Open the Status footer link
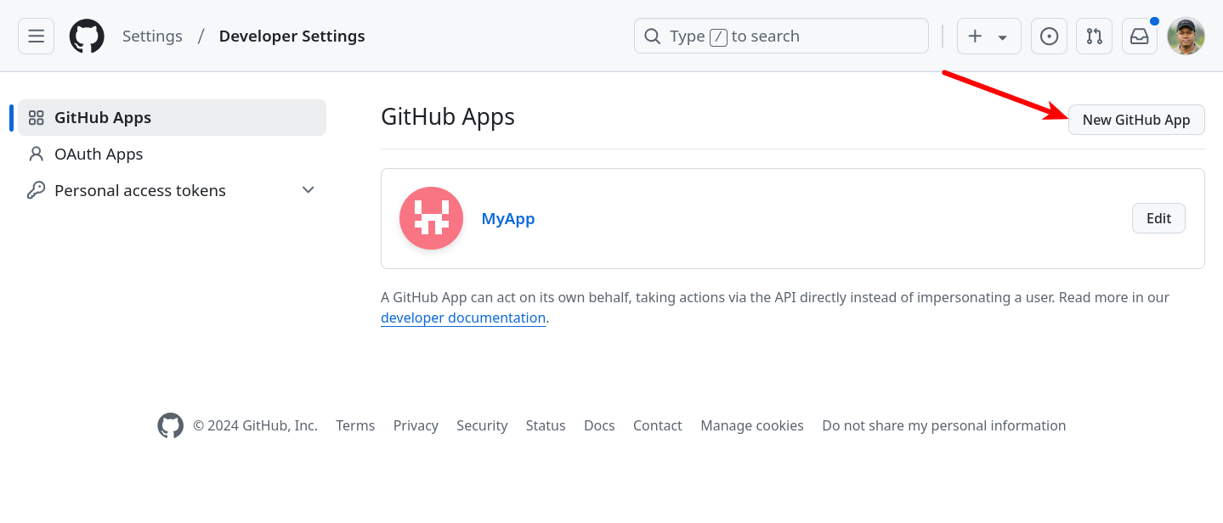The image size is (1223, 523). (545, 425)
